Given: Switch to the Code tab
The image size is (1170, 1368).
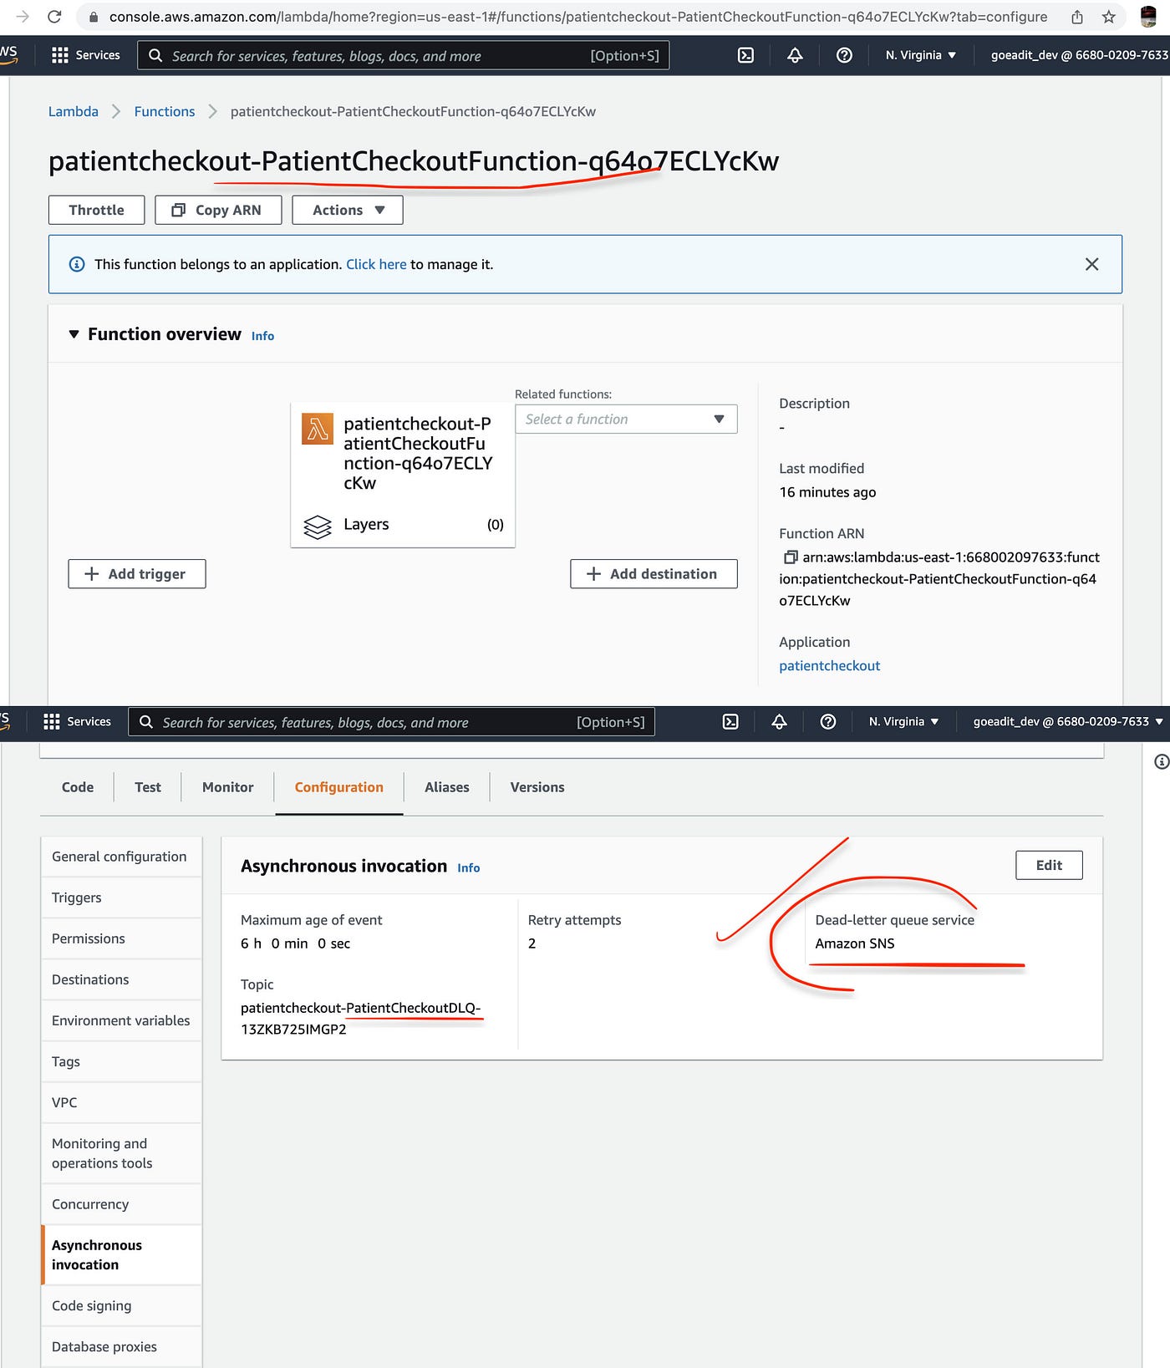Looking at the screenshot, I should pos(78,787).
